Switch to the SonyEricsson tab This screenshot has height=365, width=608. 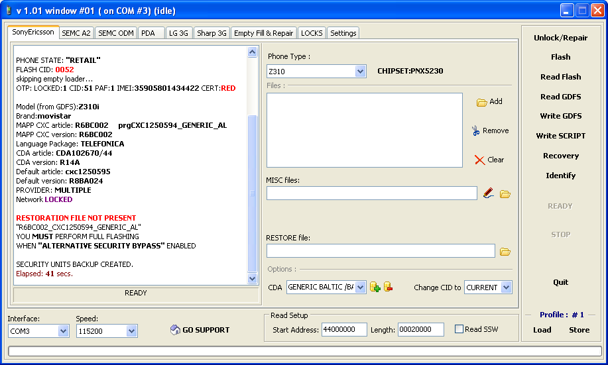(x=33, y=32)
